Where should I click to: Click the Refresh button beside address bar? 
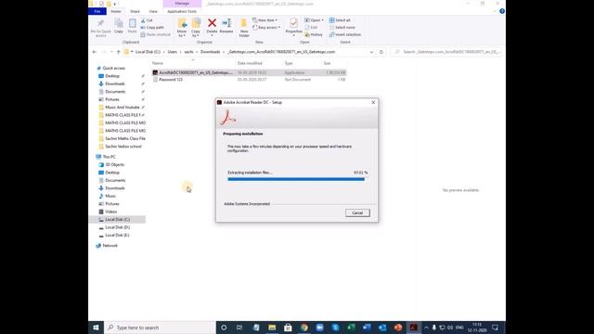click(381, 52)
